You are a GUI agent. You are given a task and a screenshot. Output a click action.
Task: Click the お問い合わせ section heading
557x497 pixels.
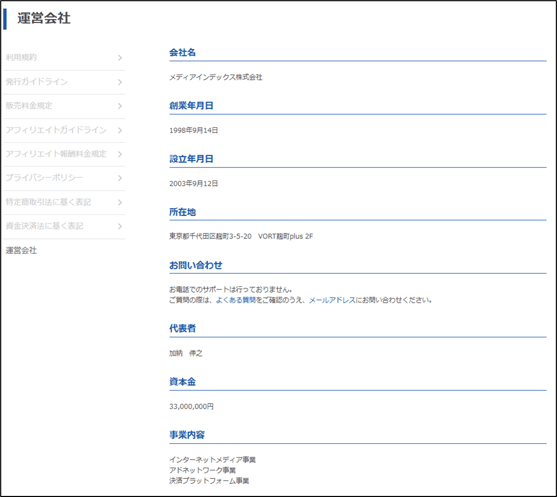pyautogui.click(x=196, y=266)
